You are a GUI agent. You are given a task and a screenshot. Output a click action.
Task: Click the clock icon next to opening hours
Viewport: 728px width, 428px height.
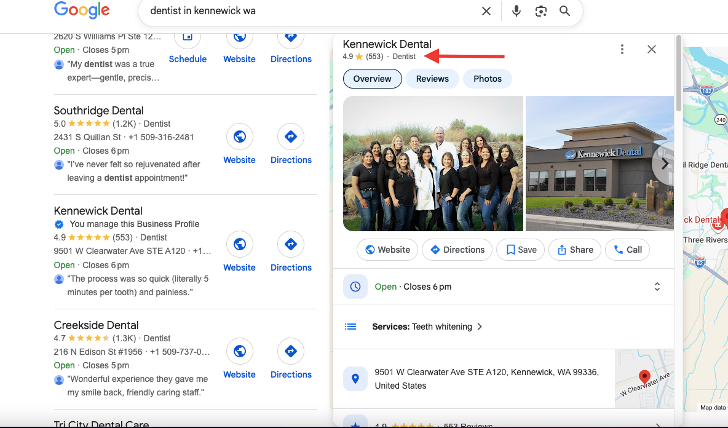pyautogui.click(x=355, y=286)
